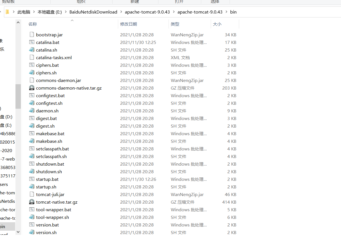Select drive (E:) in navigation pane
Screen dimensions: 341x238
6,125
